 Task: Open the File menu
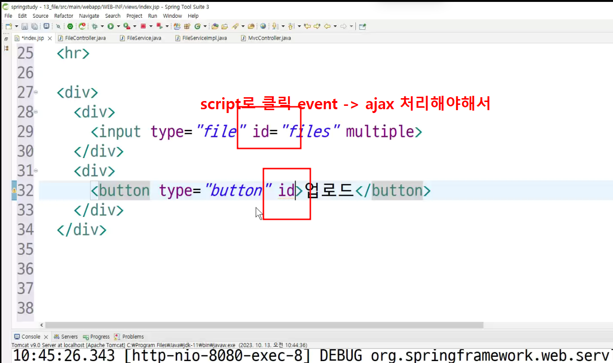tap(8, 16)
